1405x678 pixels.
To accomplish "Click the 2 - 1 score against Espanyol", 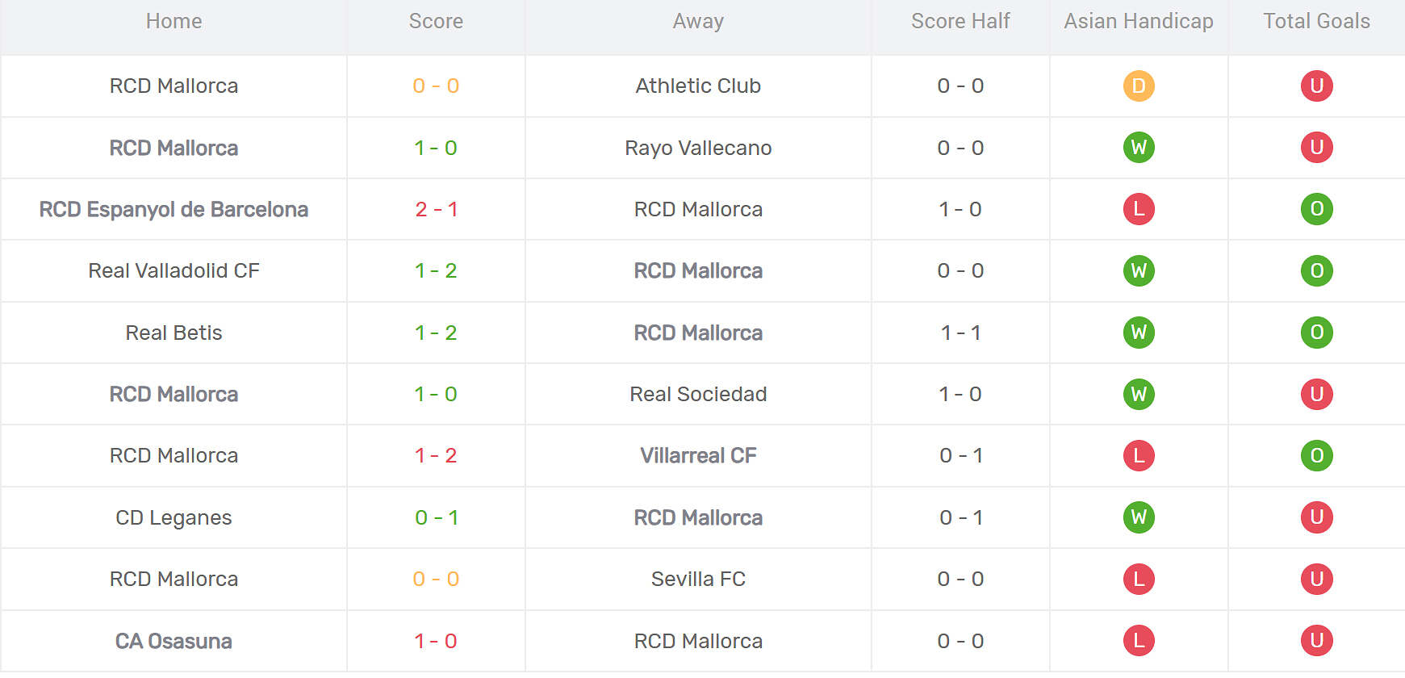I will (x=436, y=209).
